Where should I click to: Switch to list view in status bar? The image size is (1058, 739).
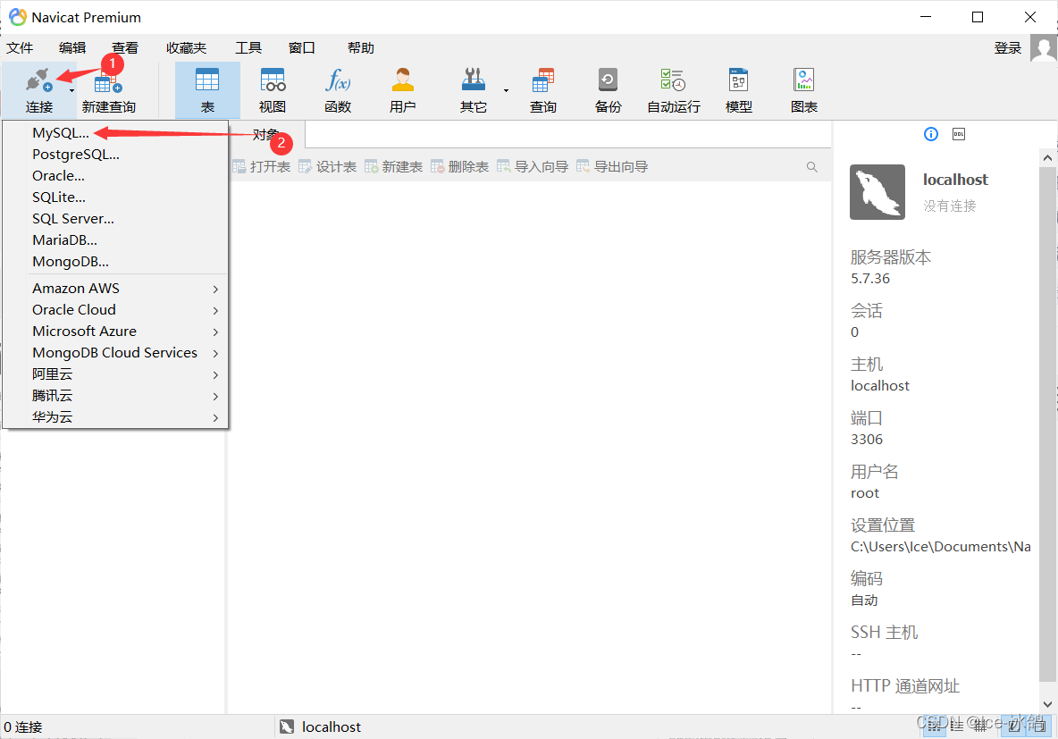click(934, 726)
